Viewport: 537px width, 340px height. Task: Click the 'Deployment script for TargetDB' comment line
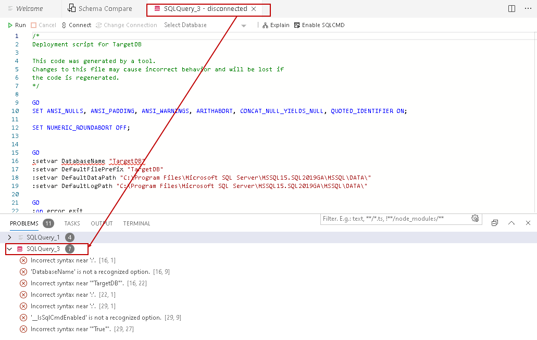point(87,44)
